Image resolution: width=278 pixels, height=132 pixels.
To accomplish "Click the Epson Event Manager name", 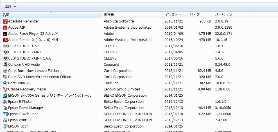I will [26, 108].
